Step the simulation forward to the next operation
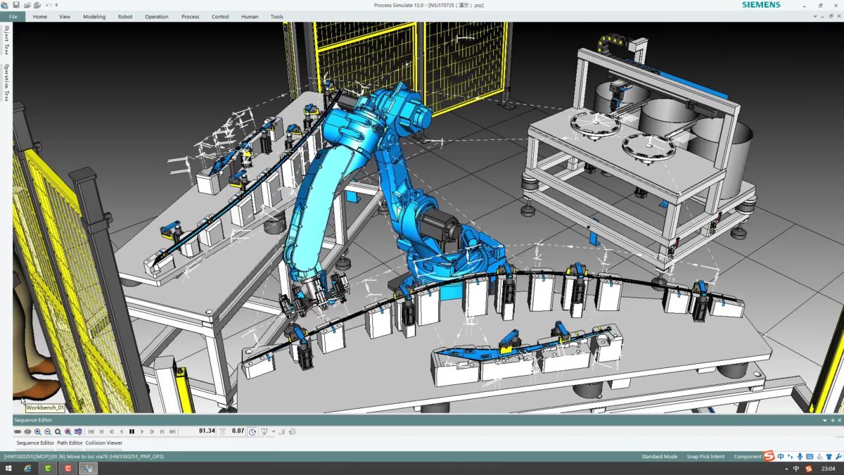844x475 pixels. pos(162,431)
